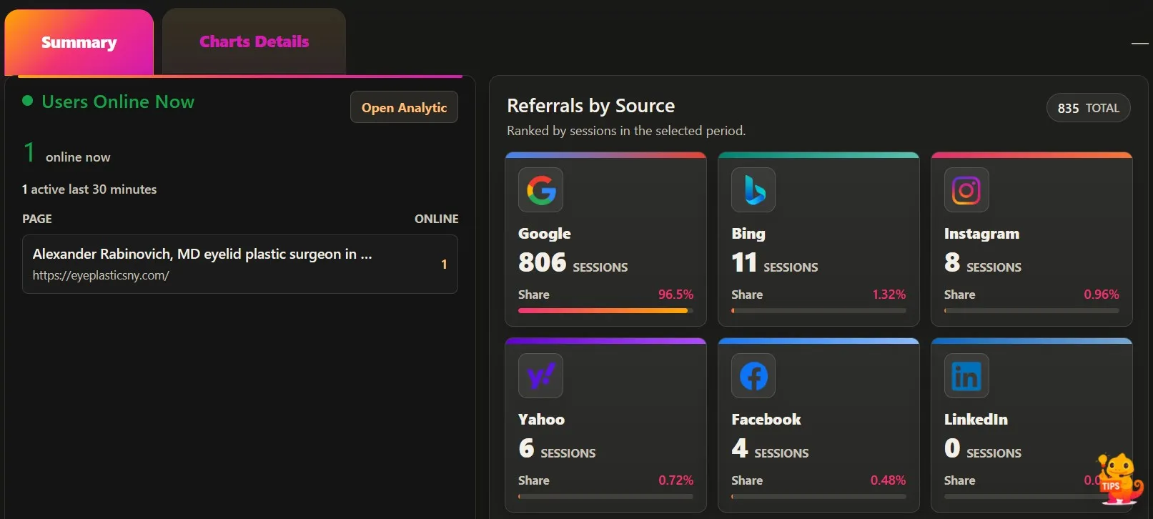This screenshot has width=1153, height=519.
Task: Click Yahoo's share progress bar
Action: click(x=605, y=496)
